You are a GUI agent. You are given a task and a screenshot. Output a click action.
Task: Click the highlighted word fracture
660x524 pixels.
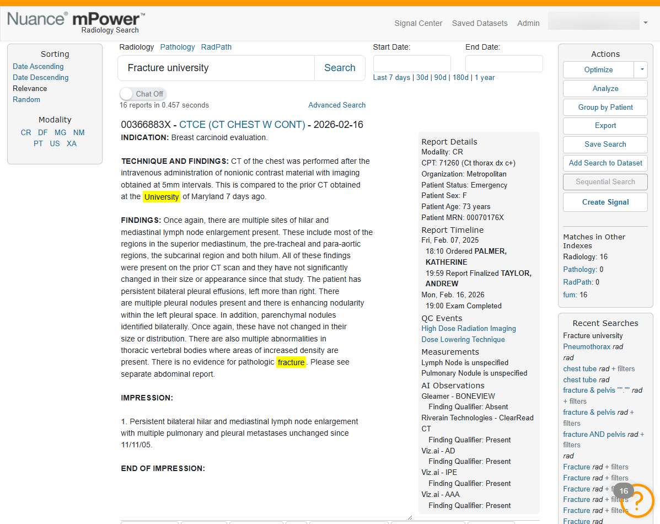tap(291, 362)
